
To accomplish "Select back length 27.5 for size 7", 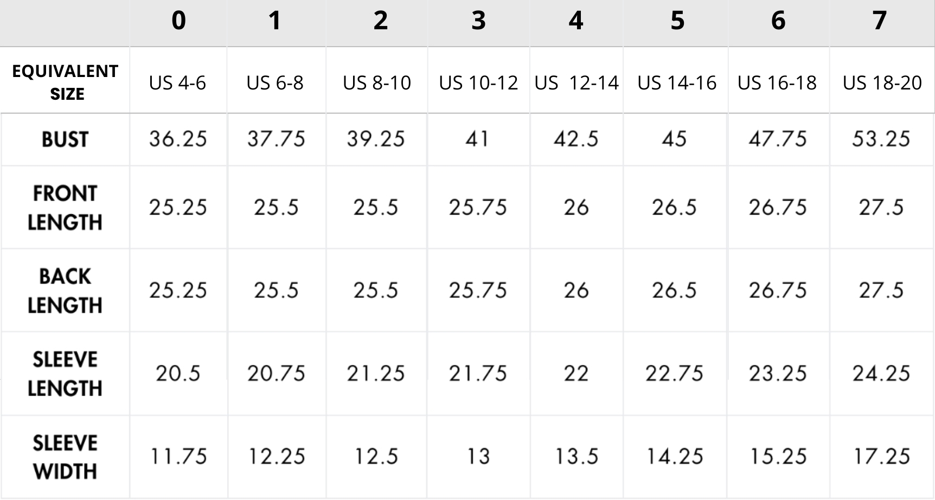I will click(881, 291).
